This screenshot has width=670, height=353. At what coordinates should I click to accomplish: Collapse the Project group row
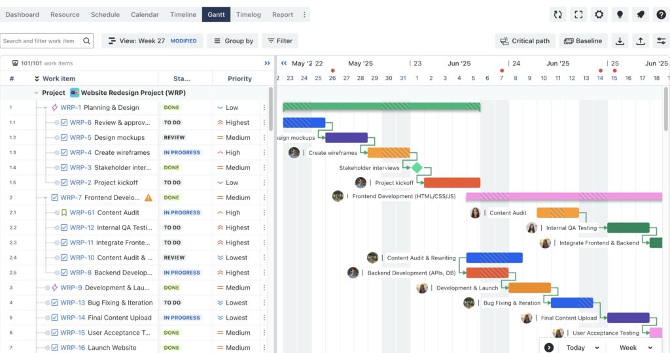pyautogui.click(x=37, y=93)
